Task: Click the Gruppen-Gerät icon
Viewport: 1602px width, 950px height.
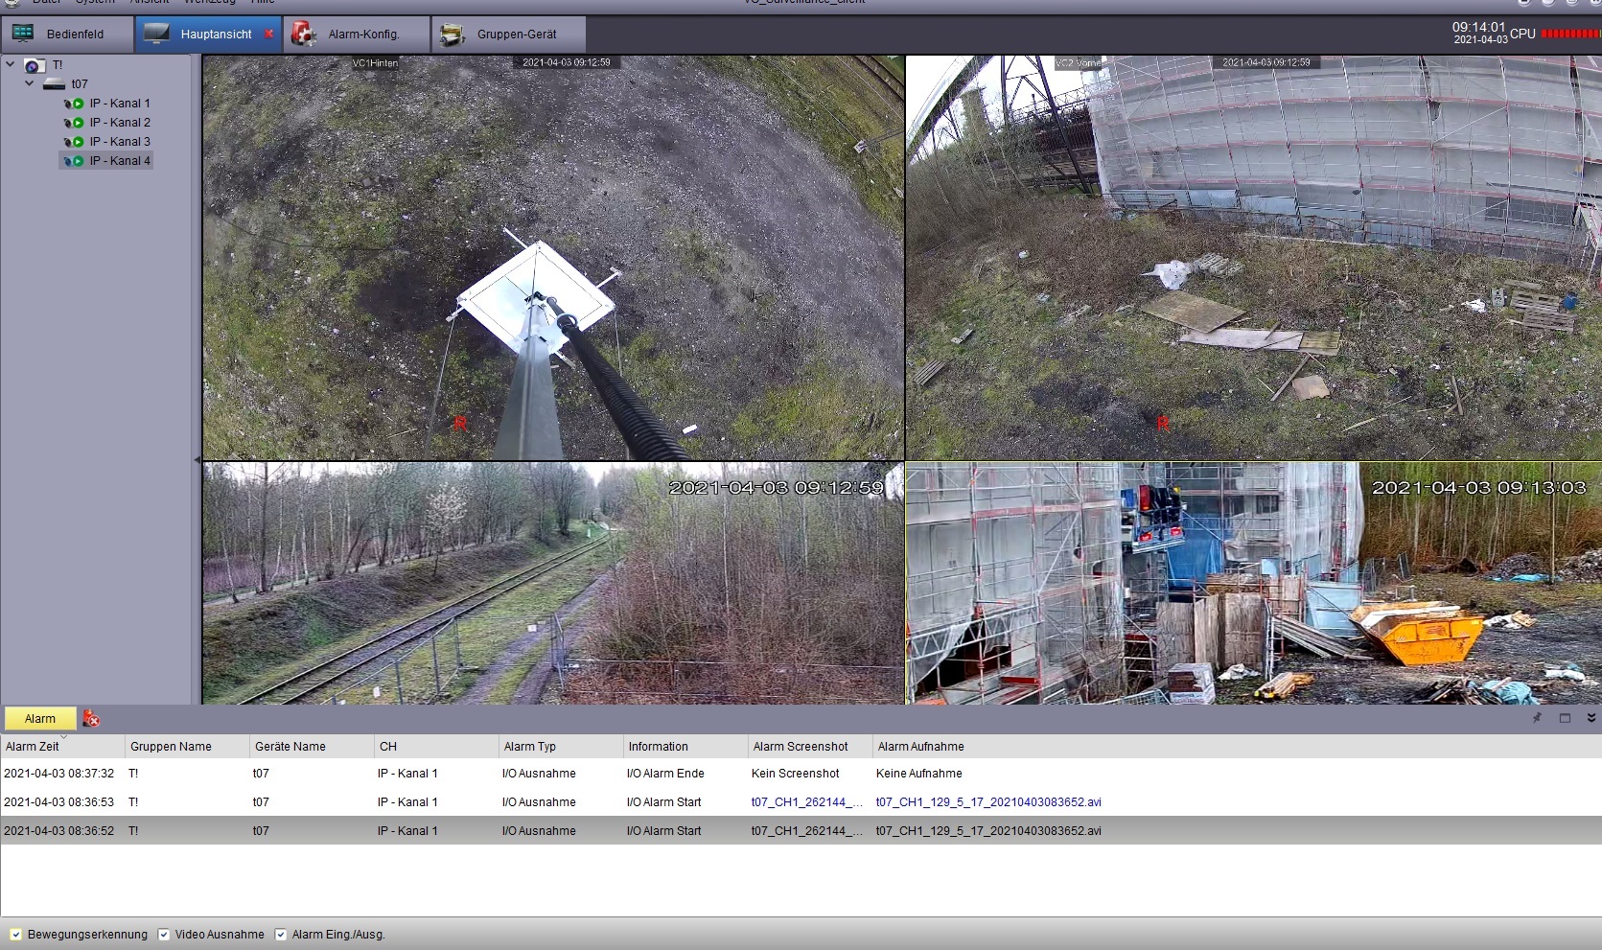Action: point(452,35)
